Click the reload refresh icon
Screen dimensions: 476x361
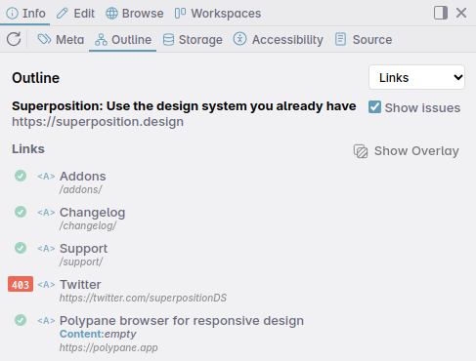(x=14, y=39)
